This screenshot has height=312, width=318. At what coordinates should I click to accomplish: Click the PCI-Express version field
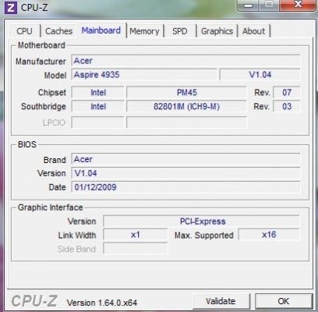[x=201, y=222]
